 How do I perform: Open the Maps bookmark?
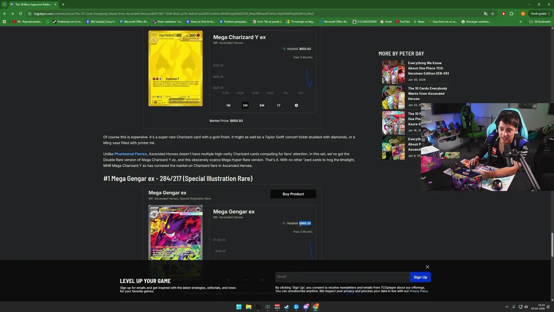(x=419, y=21)
